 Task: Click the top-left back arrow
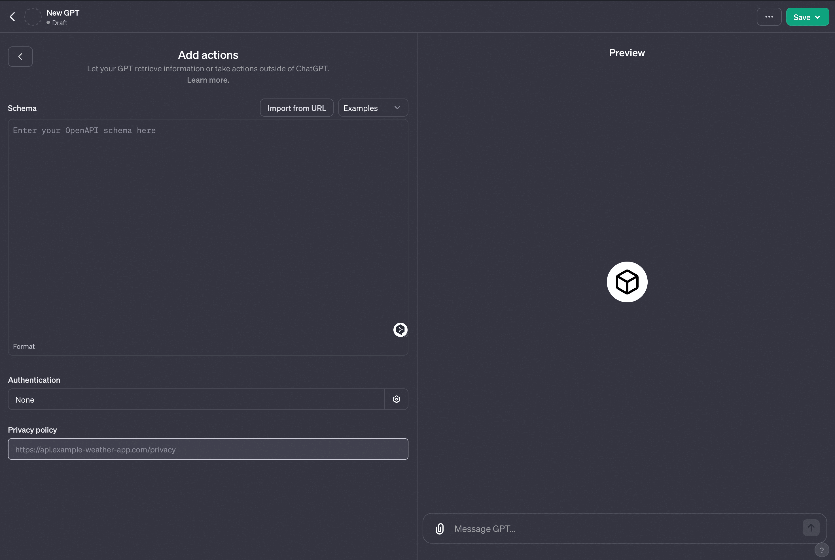[12, 17]
